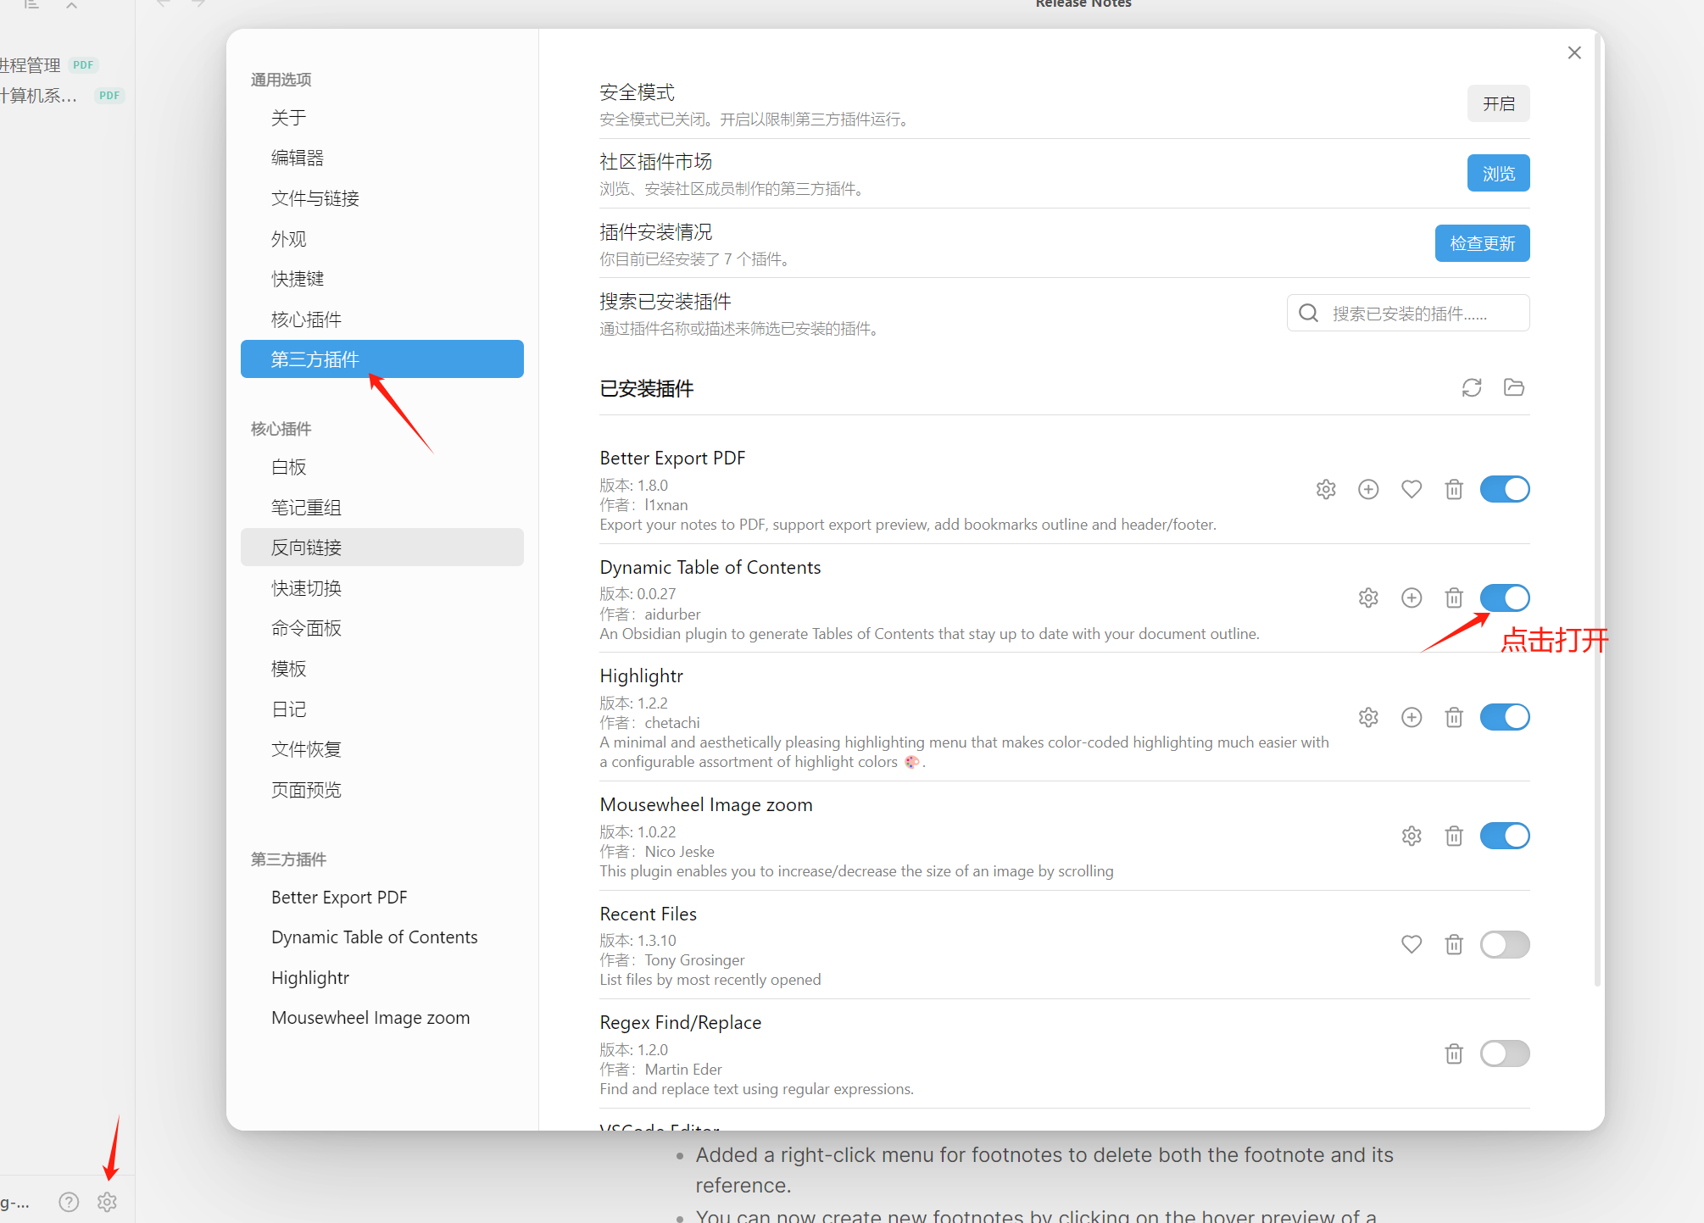This screenshot has height=1223, width=1704.
Task: Open Better Export PDF settings gear
Action: (x=1326, y=489)
